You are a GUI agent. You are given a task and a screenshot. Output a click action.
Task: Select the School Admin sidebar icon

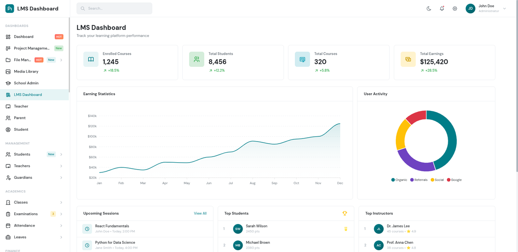(x=7, y=83)
